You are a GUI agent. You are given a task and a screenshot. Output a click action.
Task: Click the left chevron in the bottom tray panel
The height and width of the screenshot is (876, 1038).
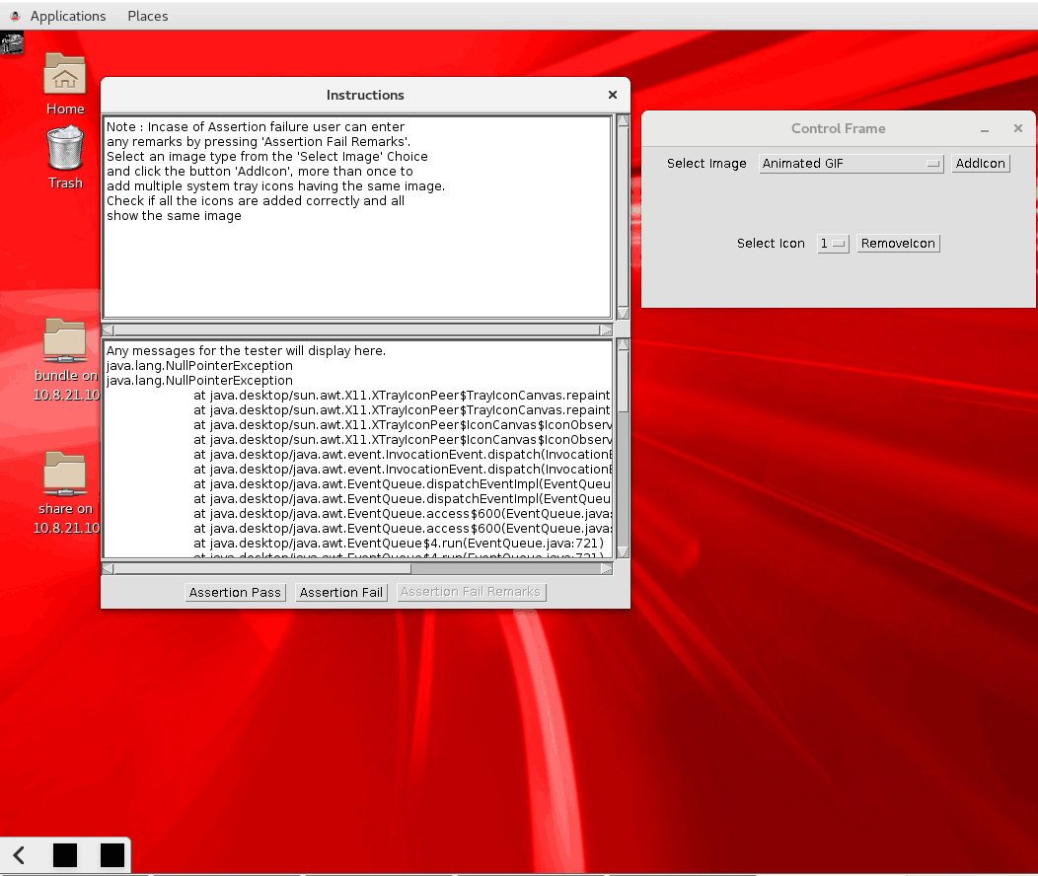pos(20,855)
